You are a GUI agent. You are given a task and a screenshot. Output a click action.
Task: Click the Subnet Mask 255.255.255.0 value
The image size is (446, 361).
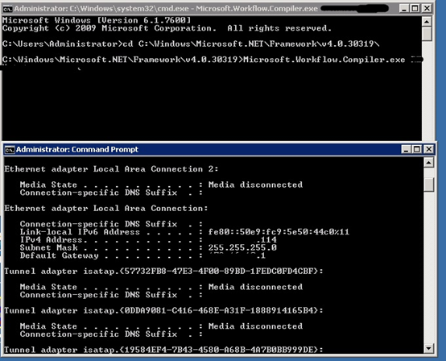pyautogui.click(x=242, y=247)
